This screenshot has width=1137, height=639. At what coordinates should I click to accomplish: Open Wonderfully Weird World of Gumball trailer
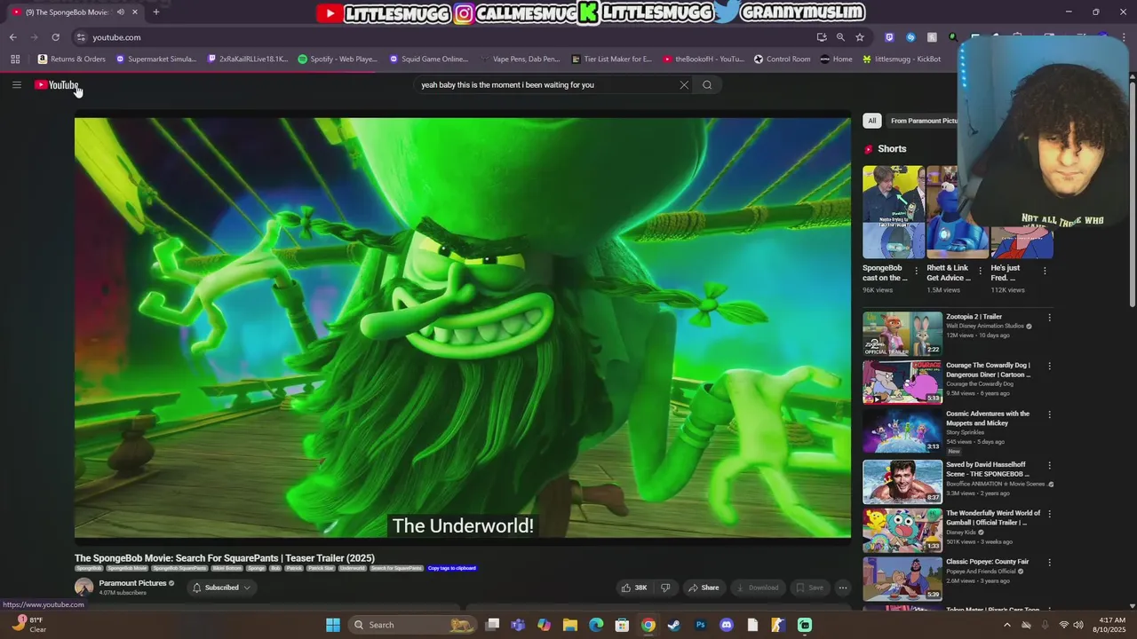tap(902, 531)
